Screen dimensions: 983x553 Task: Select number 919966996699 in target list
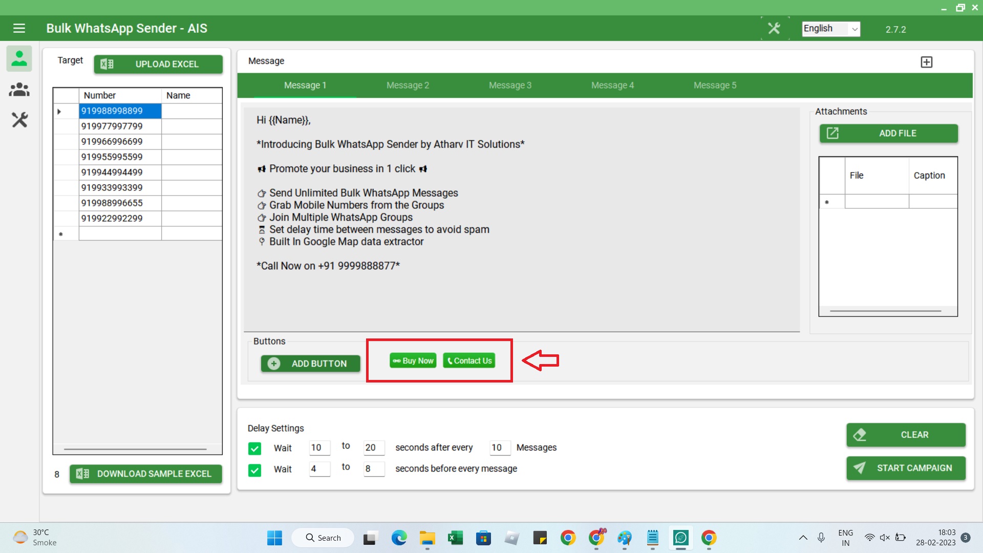[120, 141]
